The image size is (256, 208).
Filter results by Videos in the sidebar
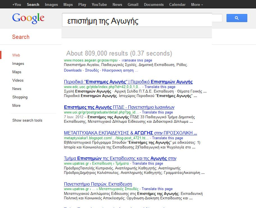click(18, 80)
